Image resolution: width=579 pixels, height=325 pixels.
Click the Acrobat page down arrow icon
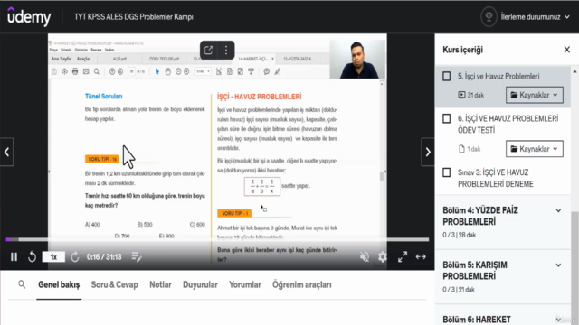click(120, 71)
